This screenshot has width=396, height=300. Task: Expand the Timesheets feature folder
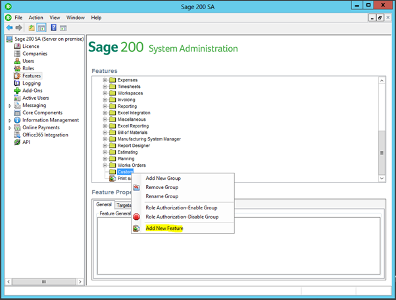pyautogui.click(x=105, y=87)
